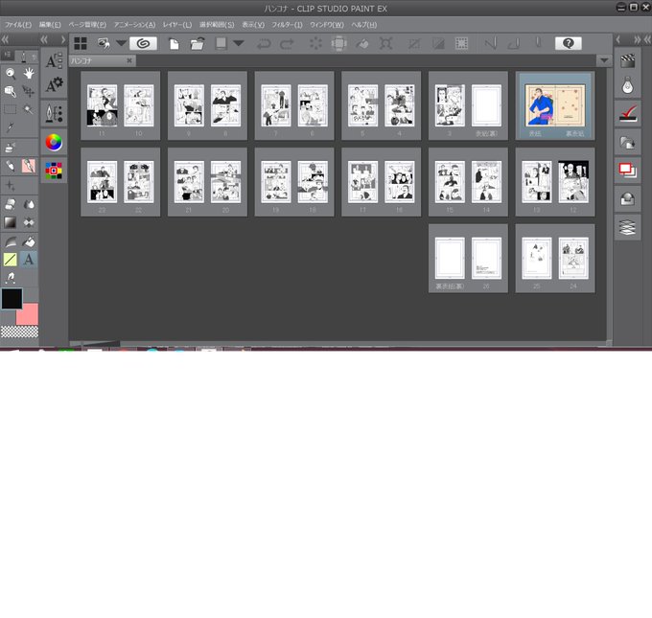Open the light bulb panel icon
The image size is (652, 618).
[627, 85]
